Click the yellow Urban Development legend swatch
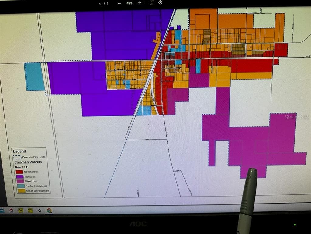Image resolution: width=311 pixels, height=234 pixels. [x=21, y=191]
